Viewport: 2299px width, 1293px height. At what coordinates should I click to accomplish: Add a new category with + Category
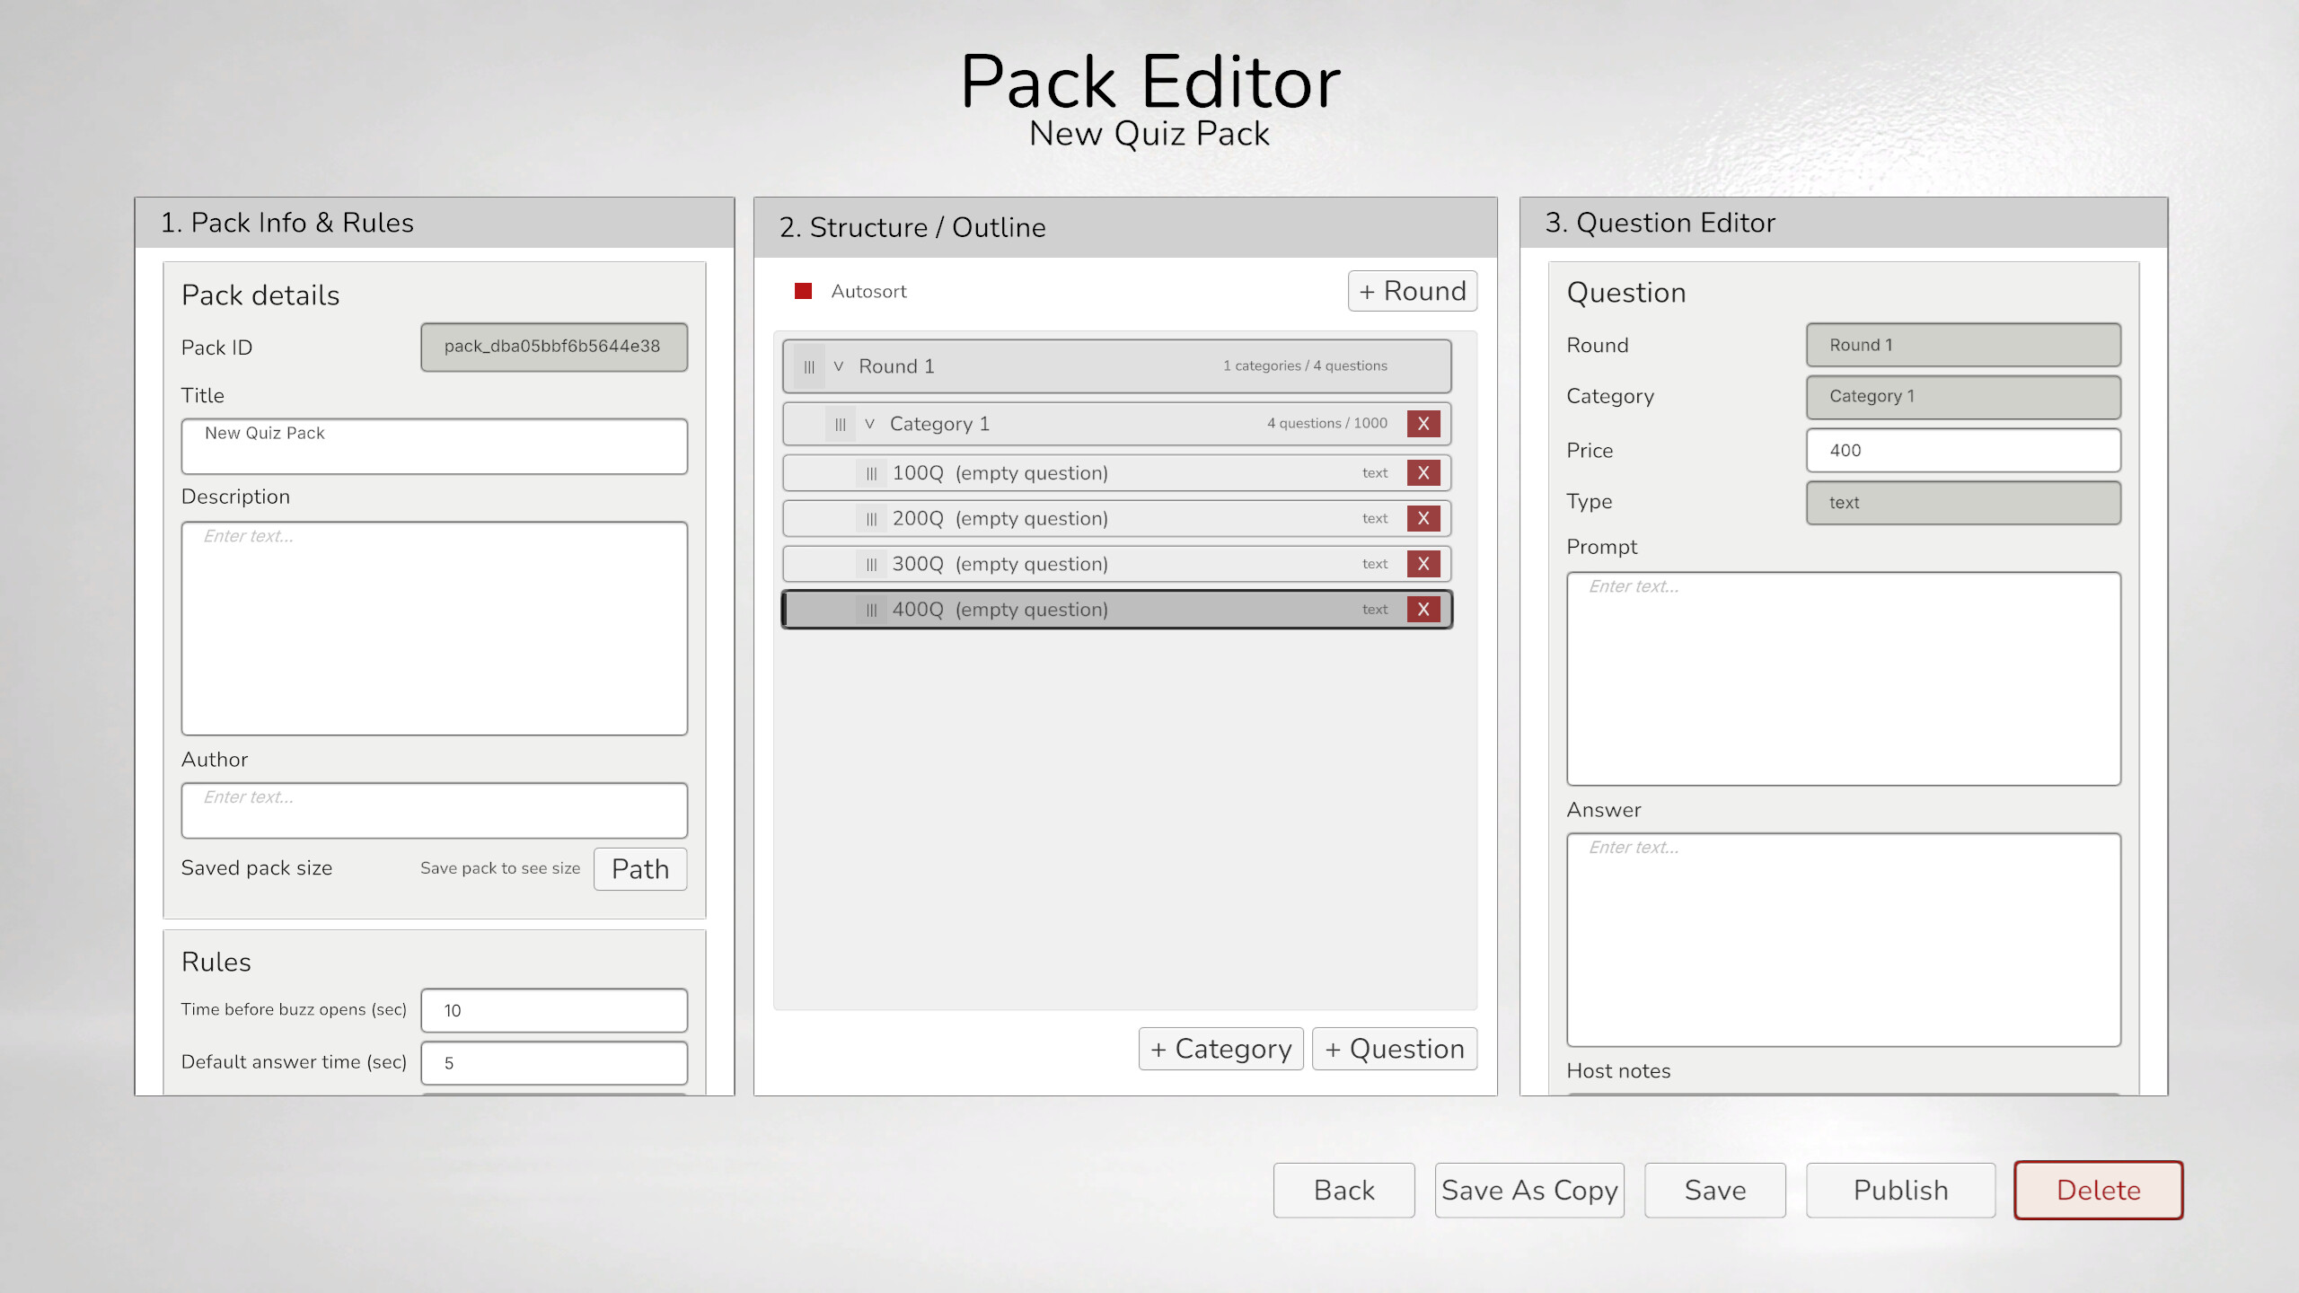[x=1220, y=1049]
